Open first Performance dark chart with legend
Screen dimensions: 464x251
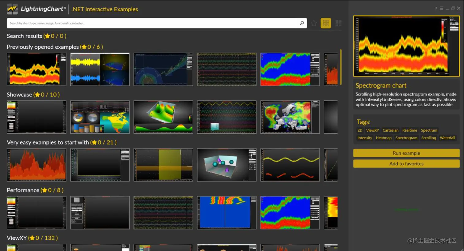point(37,212)
